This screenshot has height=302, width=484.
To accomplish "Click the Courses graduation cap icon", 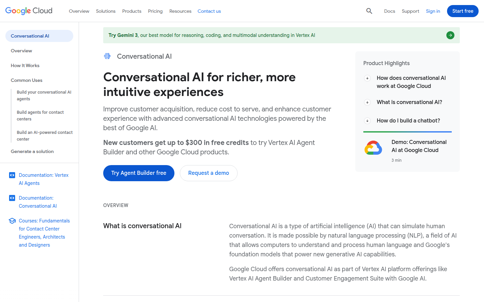I will coord(12,221).
